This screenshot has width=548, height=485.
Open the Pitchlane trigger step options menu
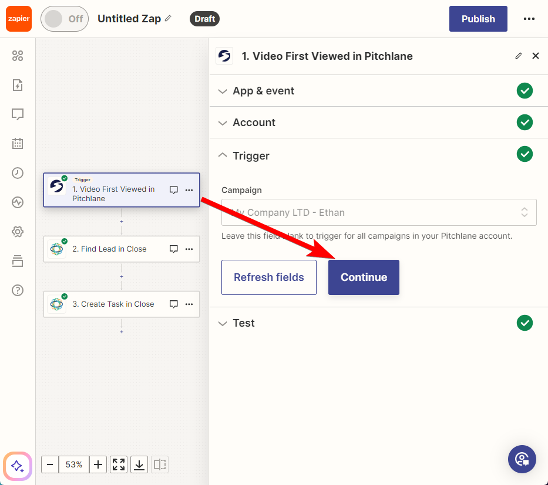[x=189, y=190]
